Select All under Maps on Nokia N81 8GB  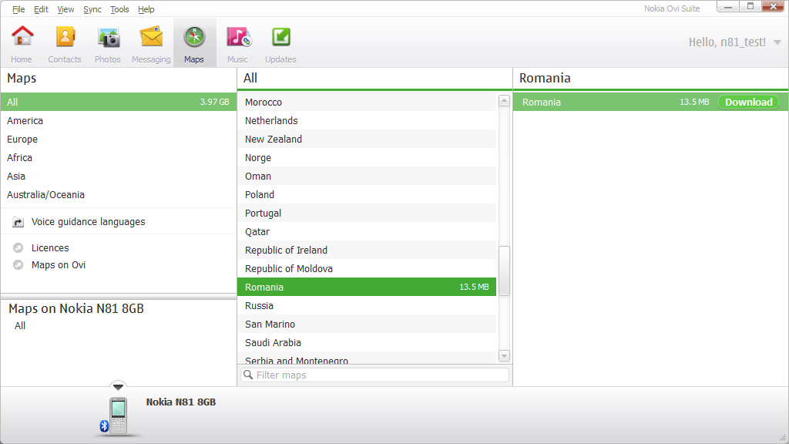click(20, 326)
